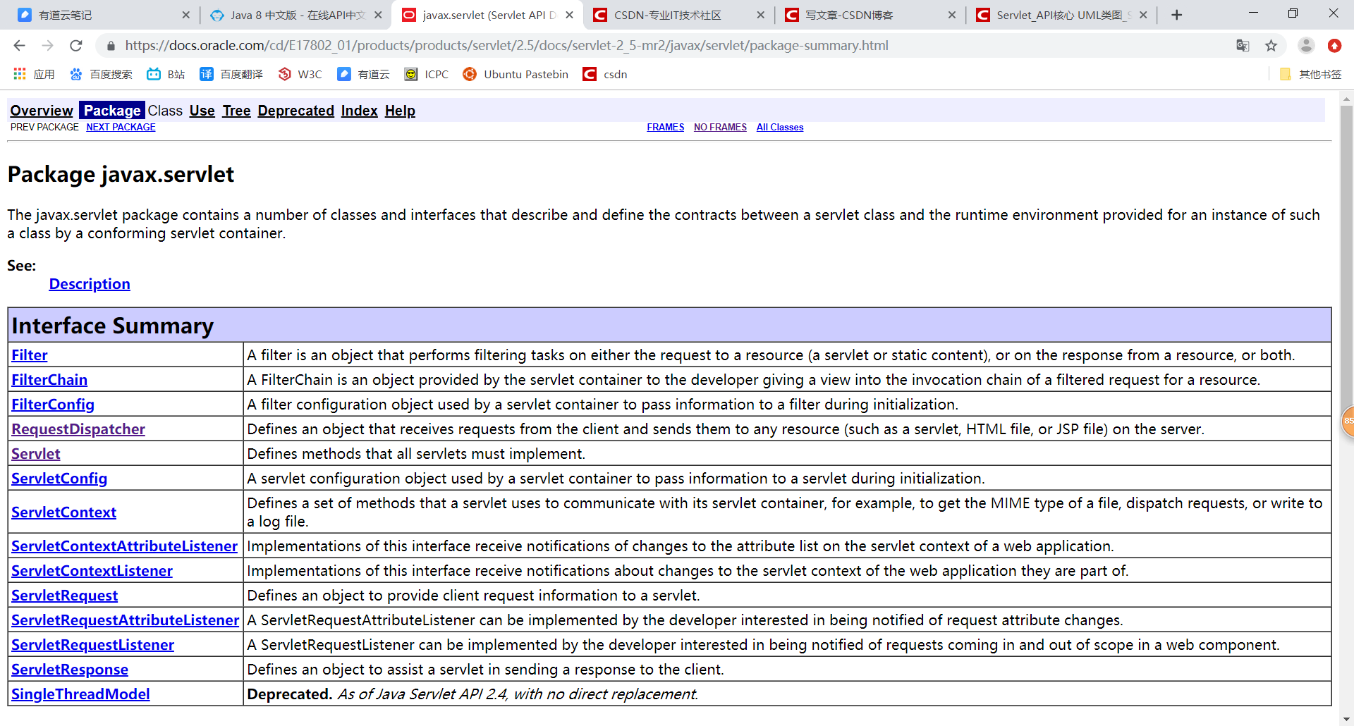Open the ServletContextListener link
The height and width of the screenshot is (726, 1354).
(x=92, y=571)
